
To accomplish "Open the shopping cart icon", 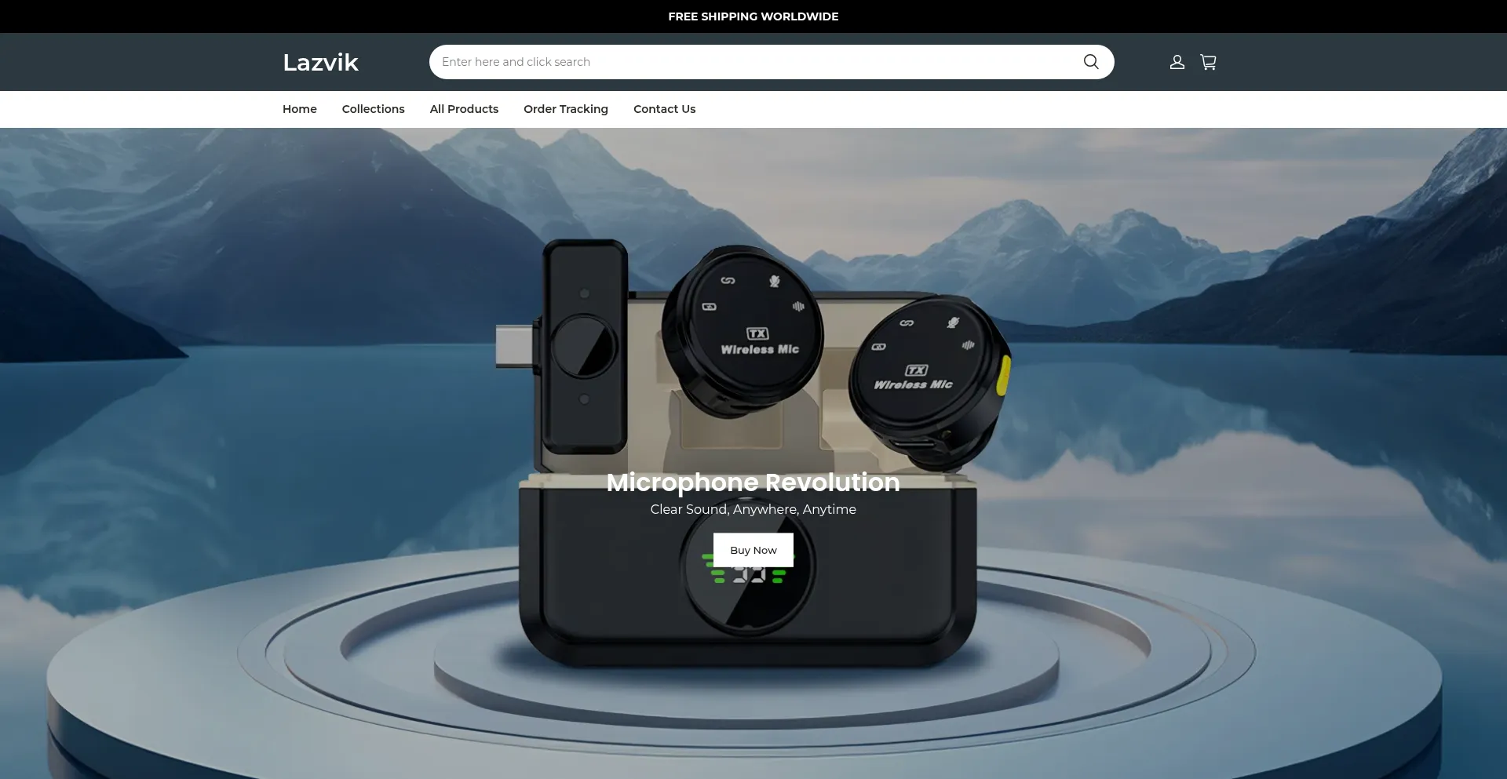I will tap(1209, 62).
